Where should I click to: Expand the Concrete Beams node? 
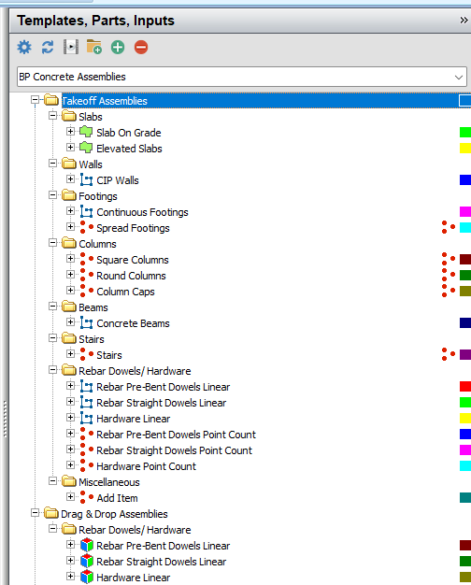point(70,321)
